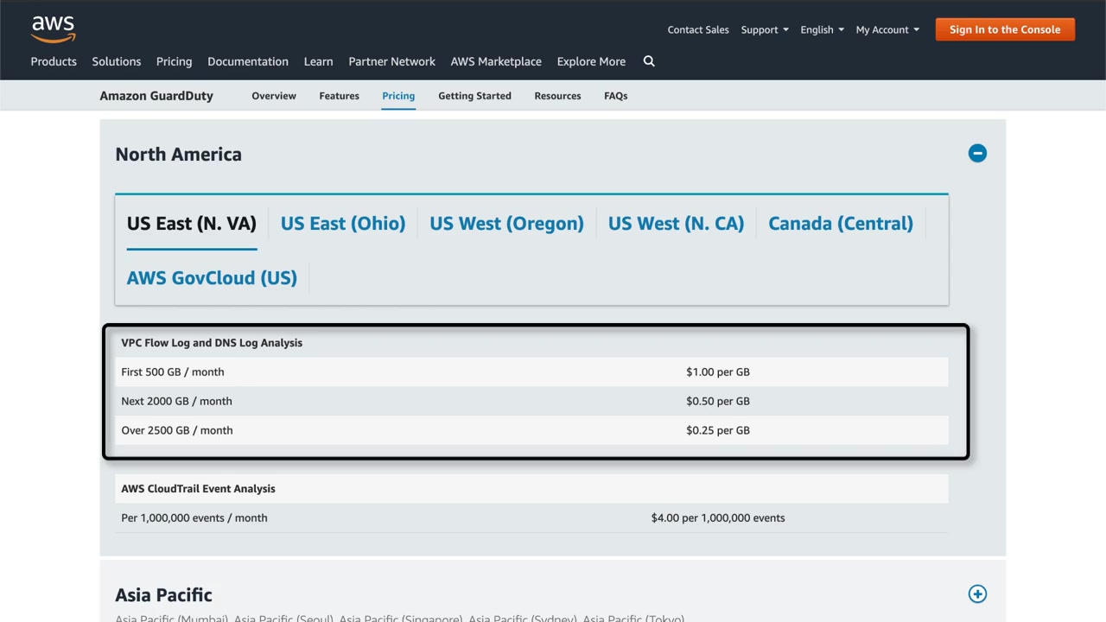Click the '$0.50 per GB' price
The width and height of the screenshot is (1106, 622).
point(718,402)
